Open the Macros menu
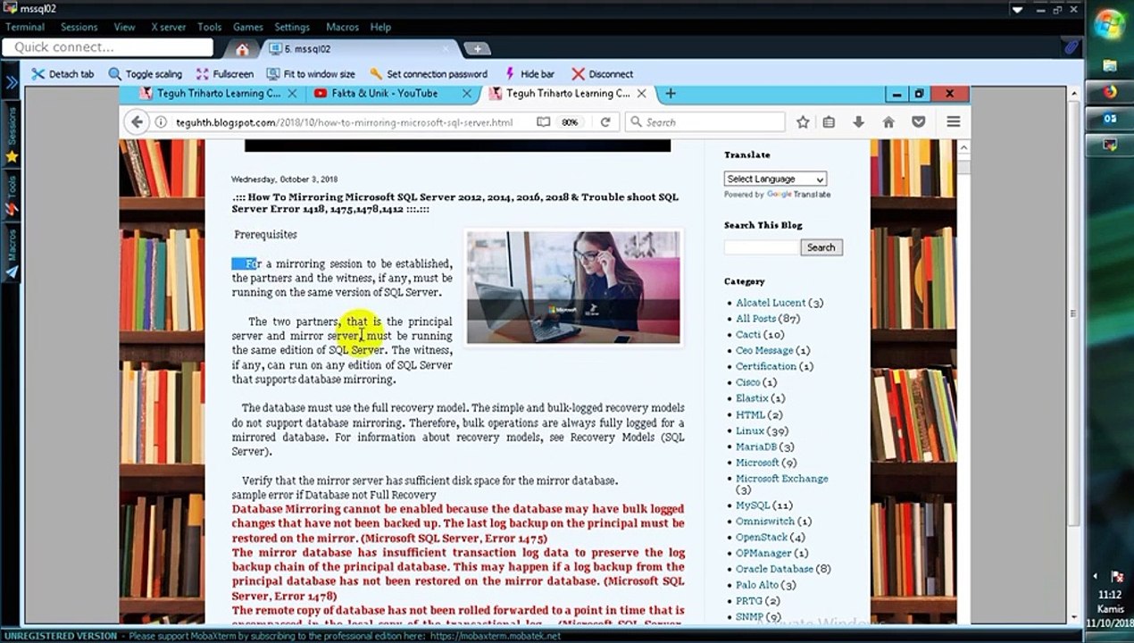The width and height of the screenshot is (1134, 643). [342, 27]
